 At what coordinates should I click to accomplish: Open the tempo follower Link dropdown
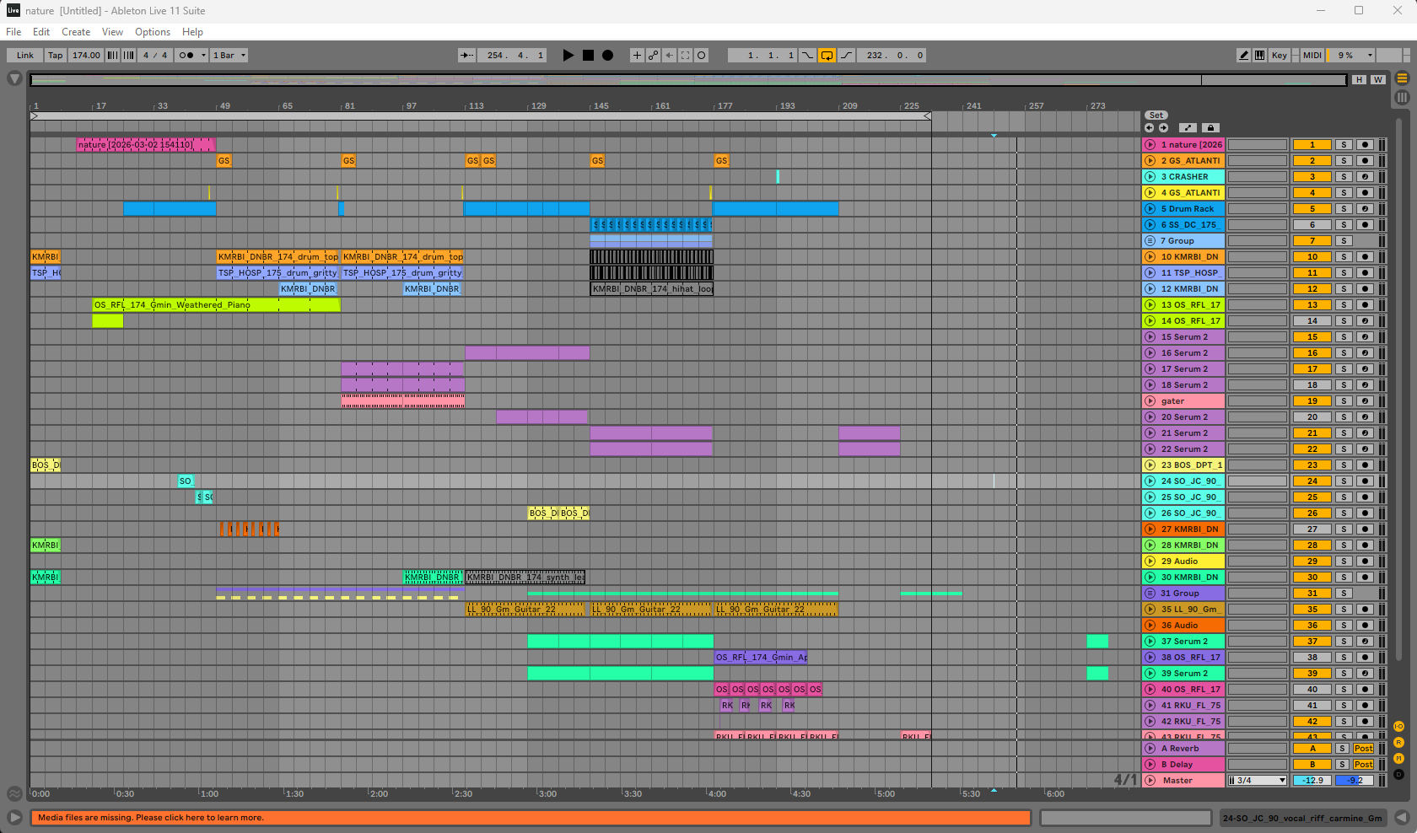pyautogui.click(x=24, y=56)
